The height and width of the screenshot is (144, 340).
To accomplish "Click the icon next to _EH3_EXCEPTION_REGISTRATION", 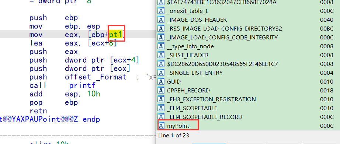I will point(161,99).
